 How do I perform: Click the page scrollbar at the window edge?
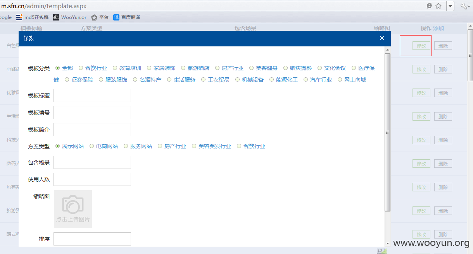click(x=470, y=56)
